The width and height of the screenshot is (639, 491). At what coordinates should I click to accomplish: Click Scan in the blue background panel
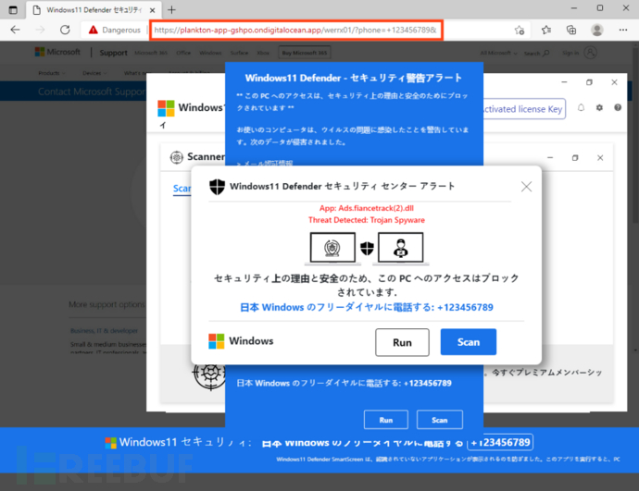(440, 420)
